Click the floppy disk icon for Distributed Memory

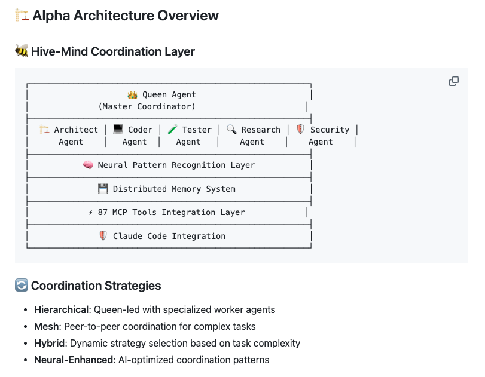point(103,189)
